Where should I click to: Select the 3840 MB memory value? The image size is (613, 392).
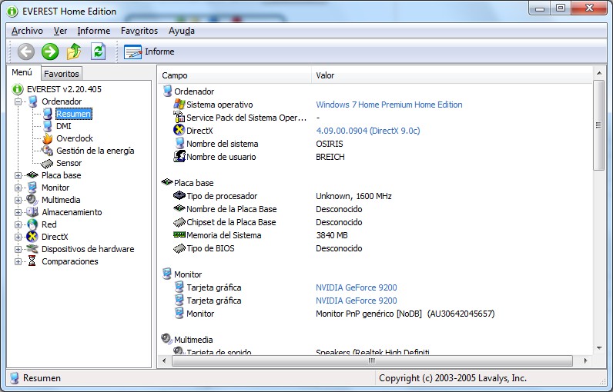(x=332, y=235)
